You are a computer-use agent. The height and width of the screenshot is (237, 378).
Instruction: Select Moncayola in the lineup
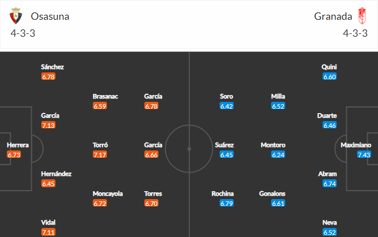[x=108, y=193]
